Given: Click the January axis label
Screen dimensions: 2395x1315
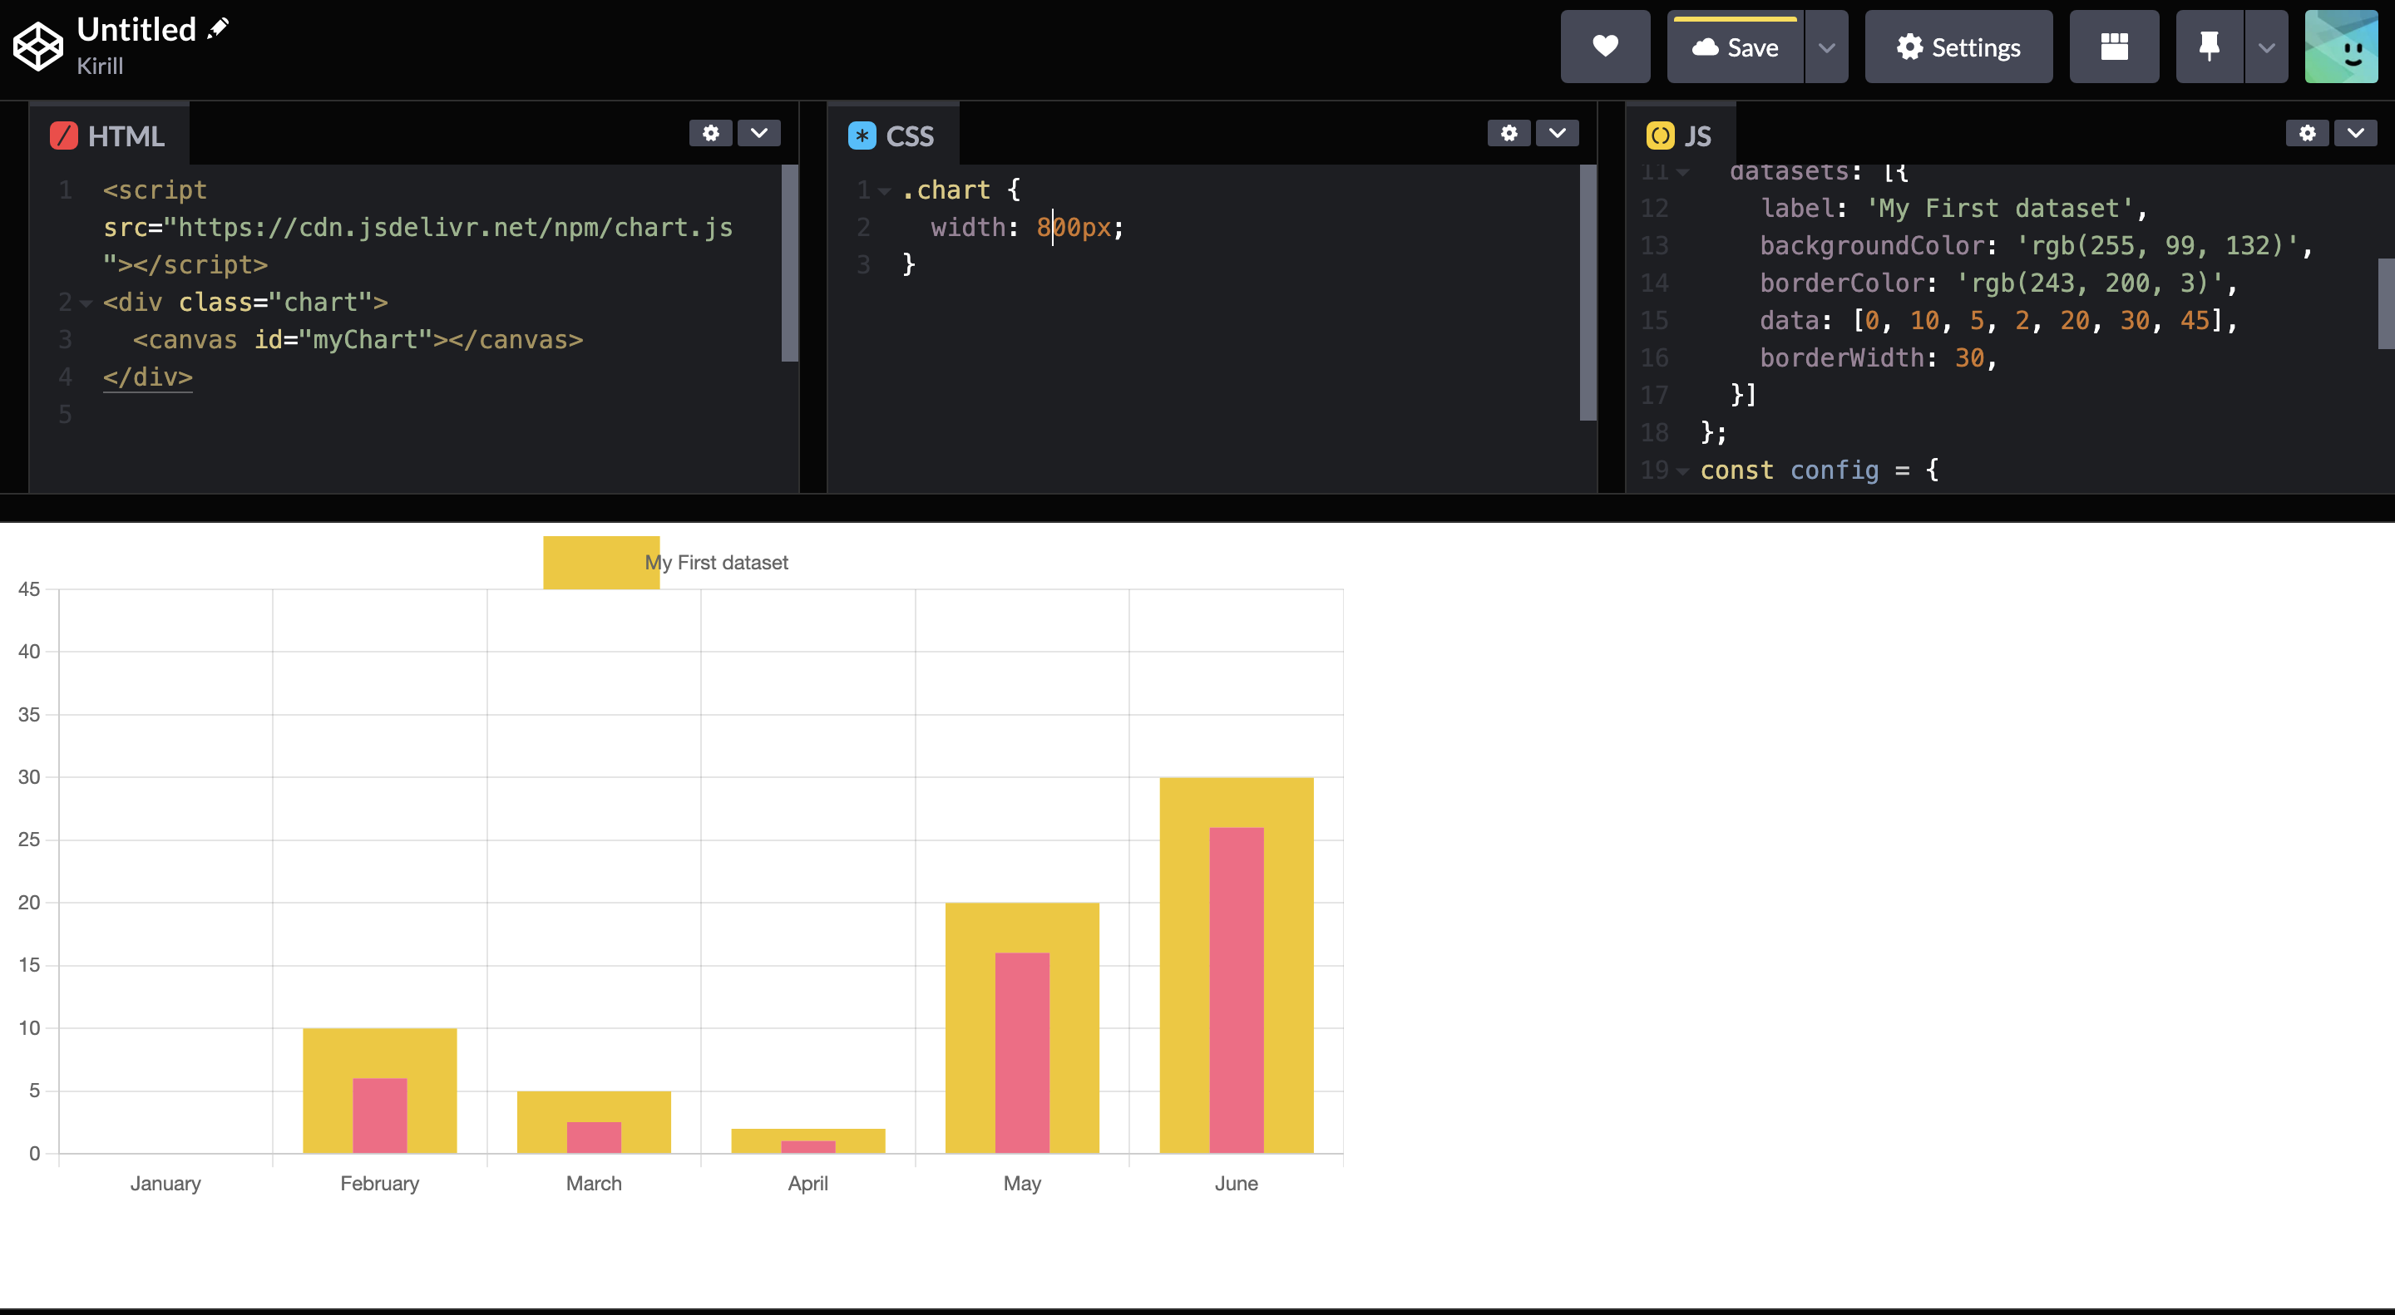Looking at the screenshot, I should [x=165, y=1183].
